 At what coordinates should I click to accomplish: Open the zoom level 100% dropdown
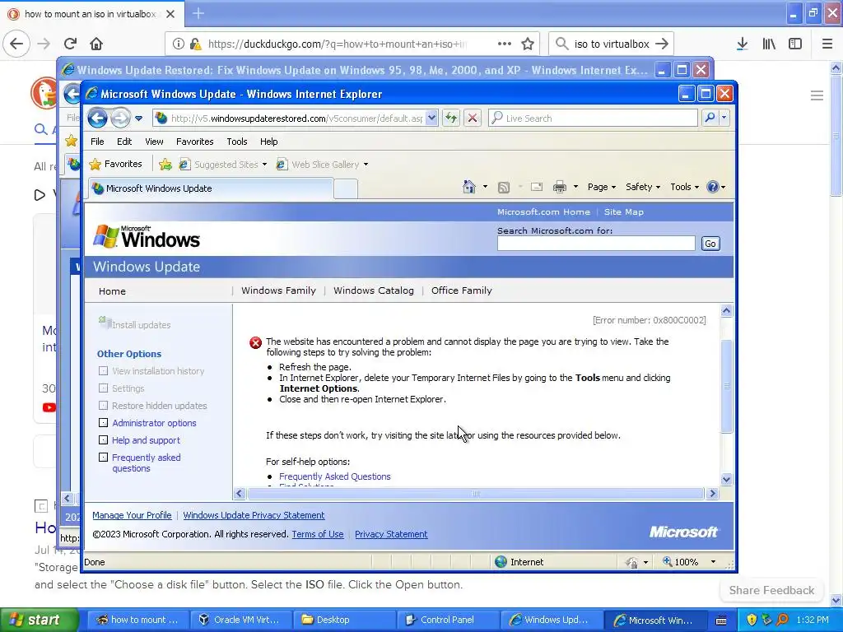[713, 561]
